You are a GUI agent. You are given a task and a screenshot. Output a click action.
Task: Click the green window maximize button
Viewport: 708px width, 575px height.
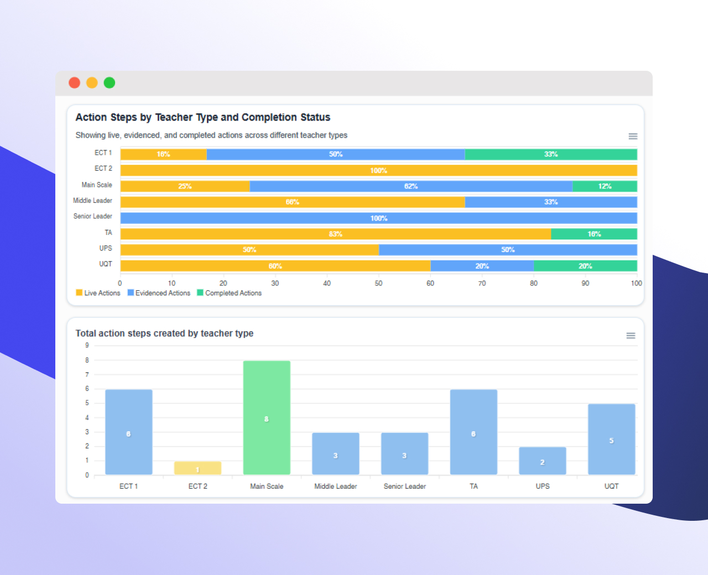[110, 83]
